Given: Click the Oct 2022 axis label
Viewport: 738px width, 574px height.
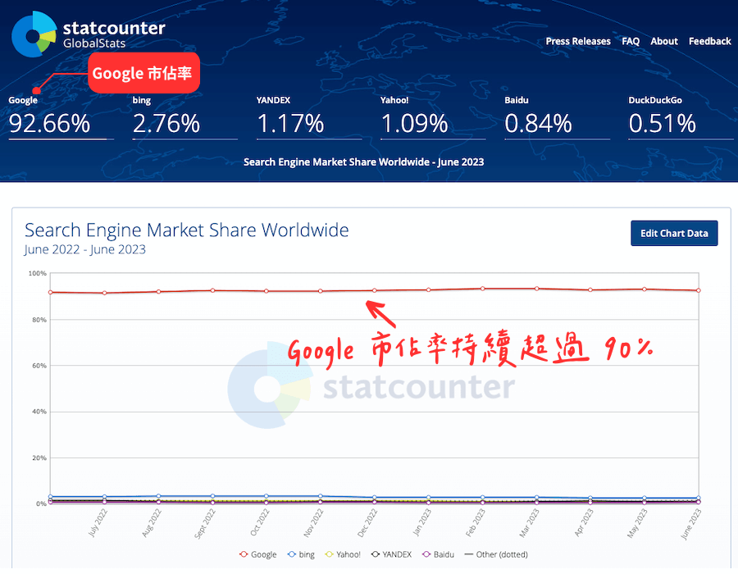Looking at the screenshot, I should click(260, 522).
